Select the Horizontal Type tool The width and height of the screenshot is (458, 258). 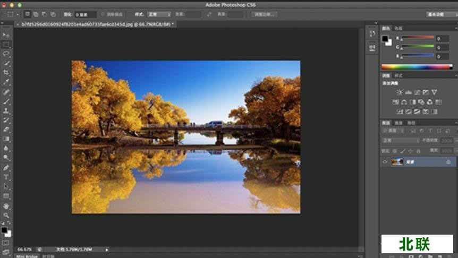[x=6, y=177]
